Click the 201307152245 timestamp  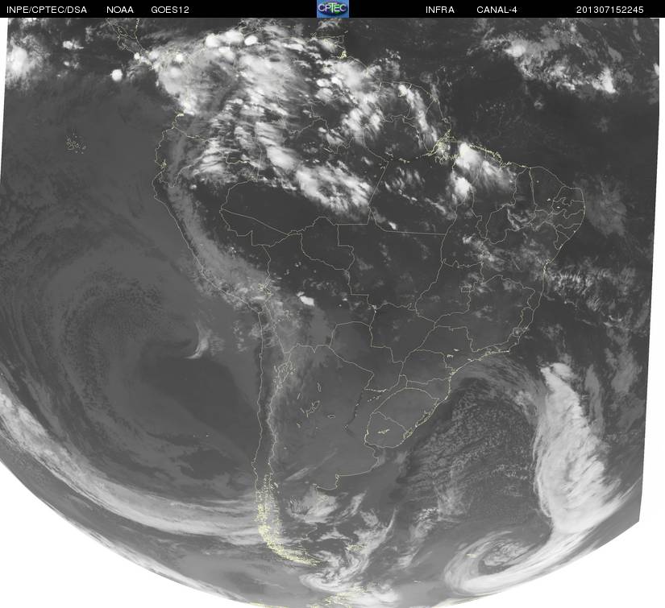[x=610, y=10]
